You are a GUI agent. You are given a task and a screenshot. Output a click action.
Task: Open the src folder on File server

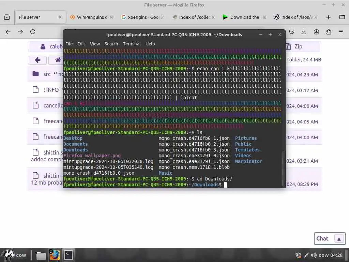tap(47, 74)
